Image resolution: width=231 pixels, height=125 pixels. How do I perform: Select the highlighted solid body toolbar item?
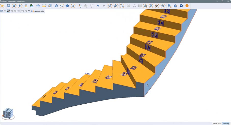point(8,11)
